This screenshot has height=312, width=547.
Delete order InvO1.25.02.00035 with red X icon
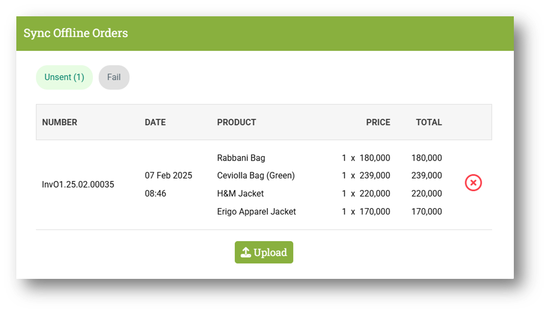(473, 183)
